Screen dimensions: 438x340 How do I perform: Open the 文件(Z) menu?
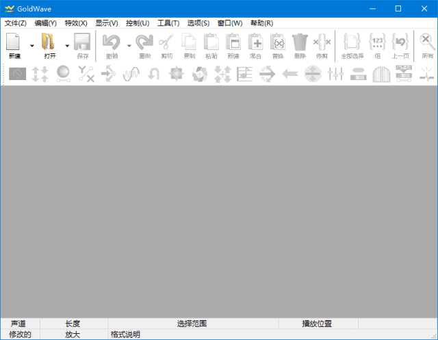tap(15, 23)
